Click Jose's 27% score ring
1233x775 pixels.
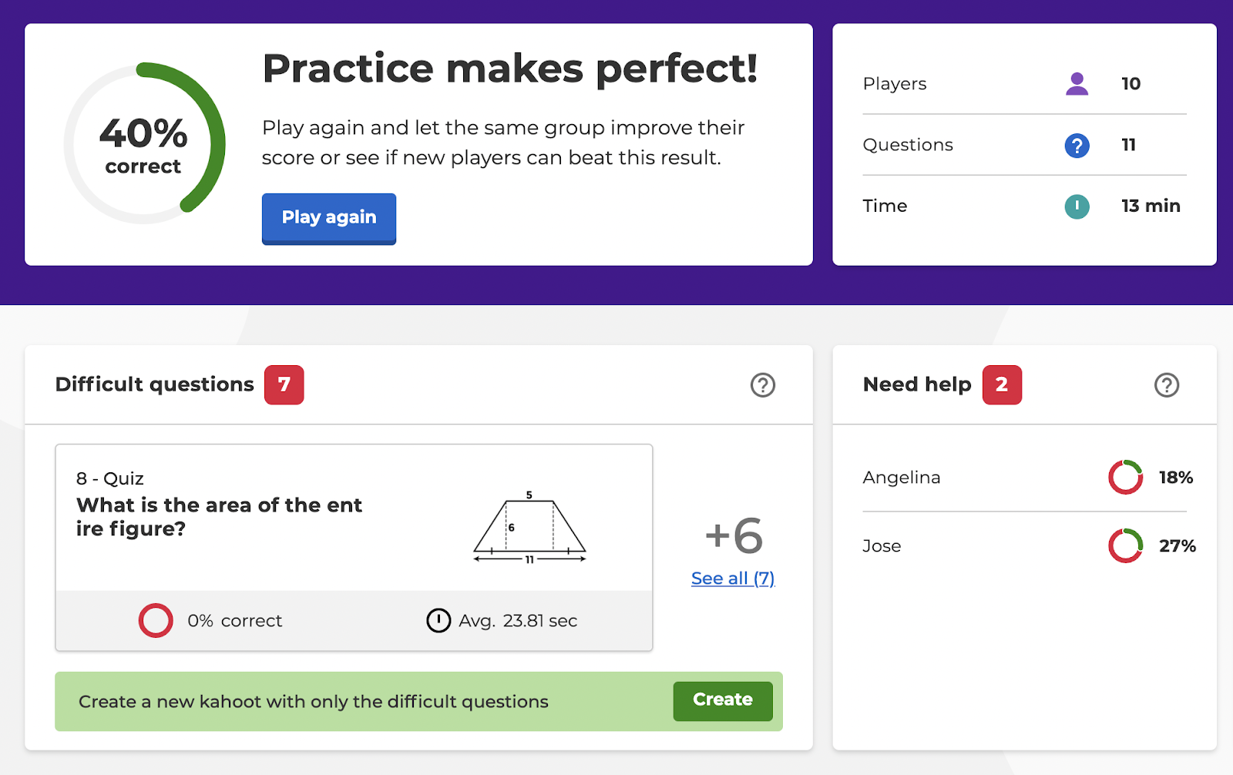[x=1125, y=546]
